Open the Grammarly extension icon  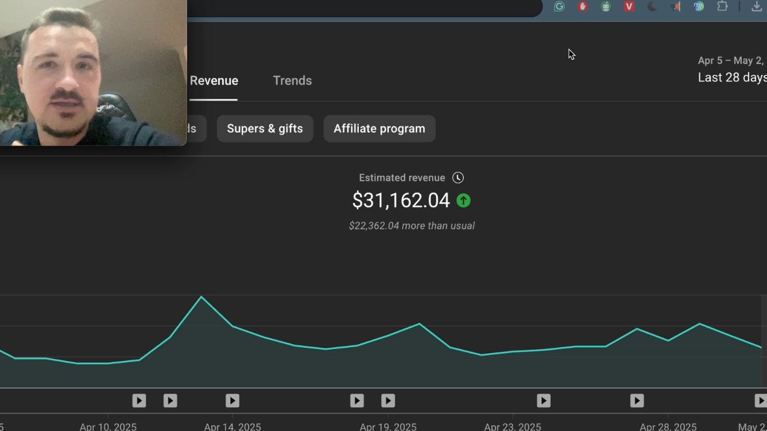tap(559, 7)
